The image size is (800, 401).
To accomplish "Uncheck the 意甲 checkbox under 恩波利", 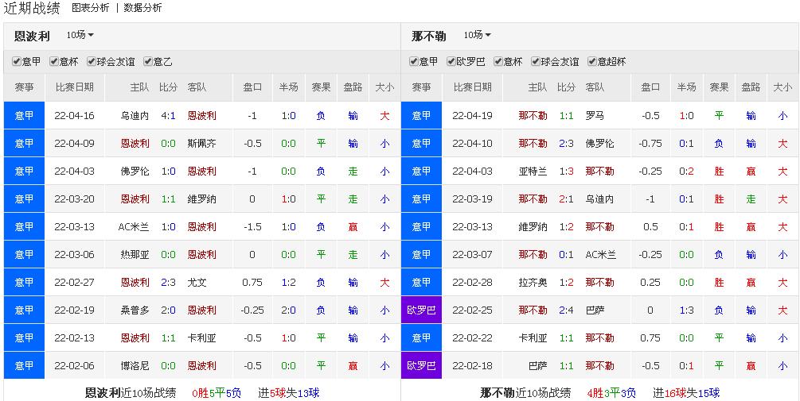I will tap(17, 62).
